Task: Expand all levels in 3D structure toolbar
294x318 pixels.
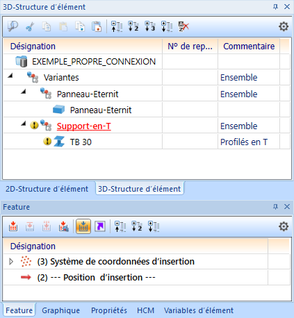Action: click(167, 26)
